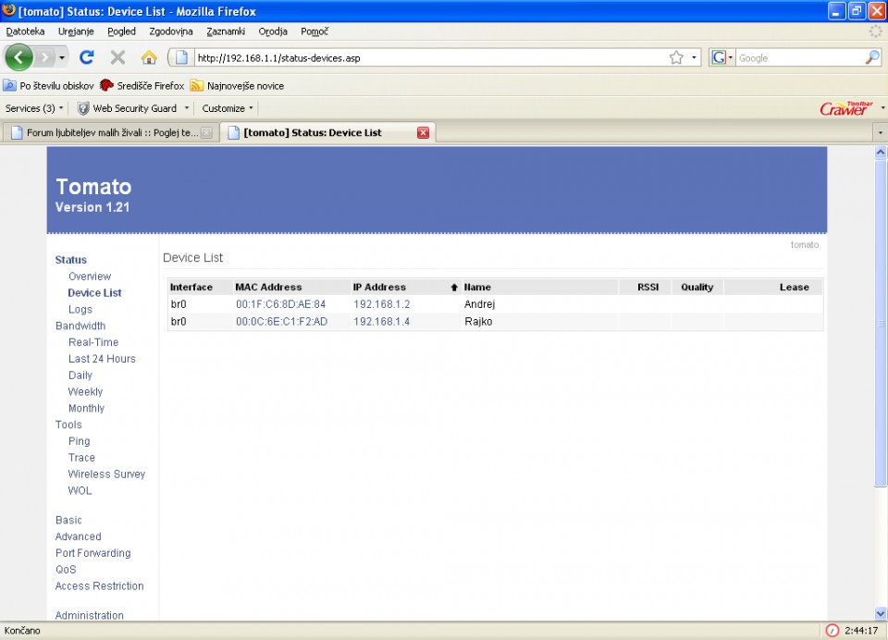Open the Overview page
Screen dimensions: 888x640
coord(90,277)
